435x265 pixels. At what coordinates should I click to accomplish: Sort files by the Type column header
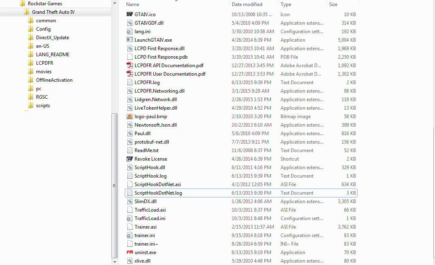pos(286,4)
